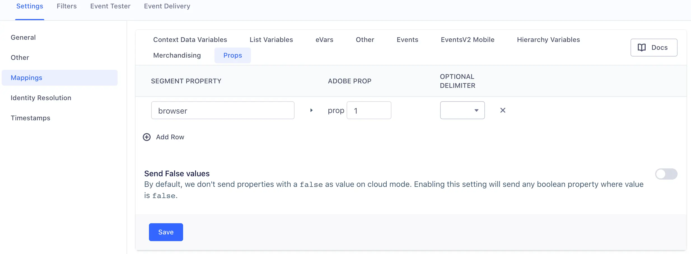This screenshot has height=254, width=691.
Task: Open the Context Data Variables tab
Action: click(190, 40)
